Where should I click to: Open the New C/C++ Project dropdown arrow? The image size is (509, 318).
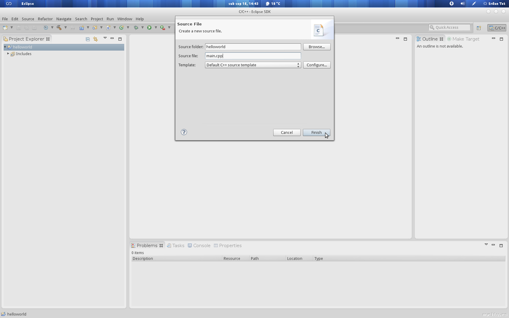click(x=88, y=28)
